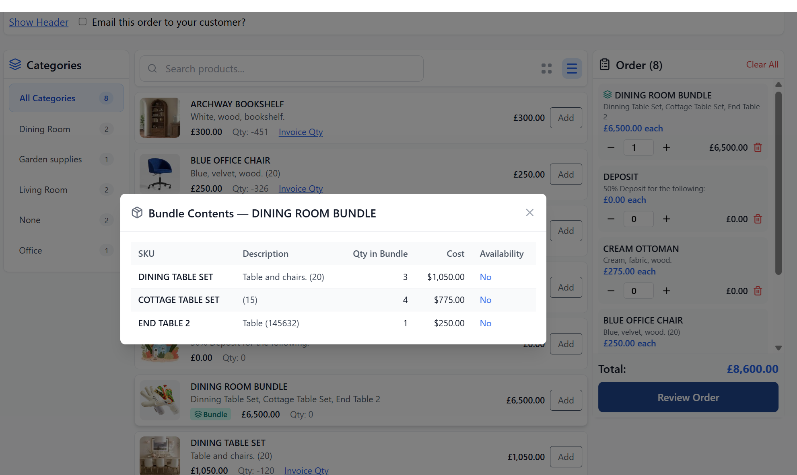
Task: Click the bundle layers icon in order panel
Action: pos(607,95)
